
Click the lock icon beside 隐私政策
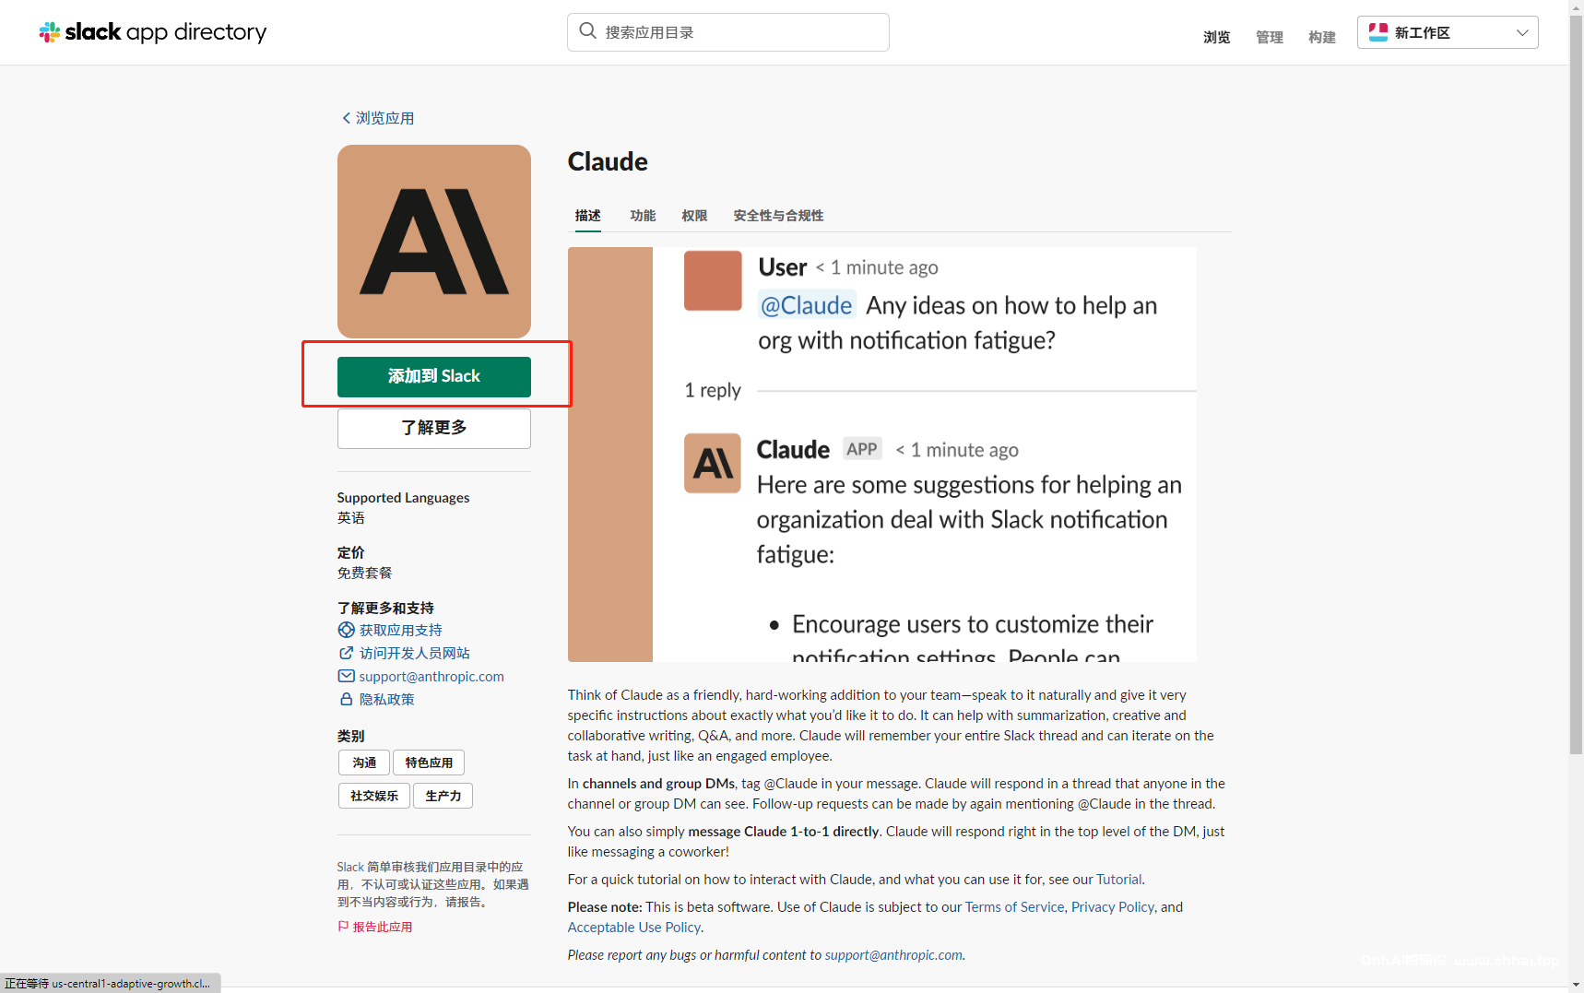(x=346, y=699)
